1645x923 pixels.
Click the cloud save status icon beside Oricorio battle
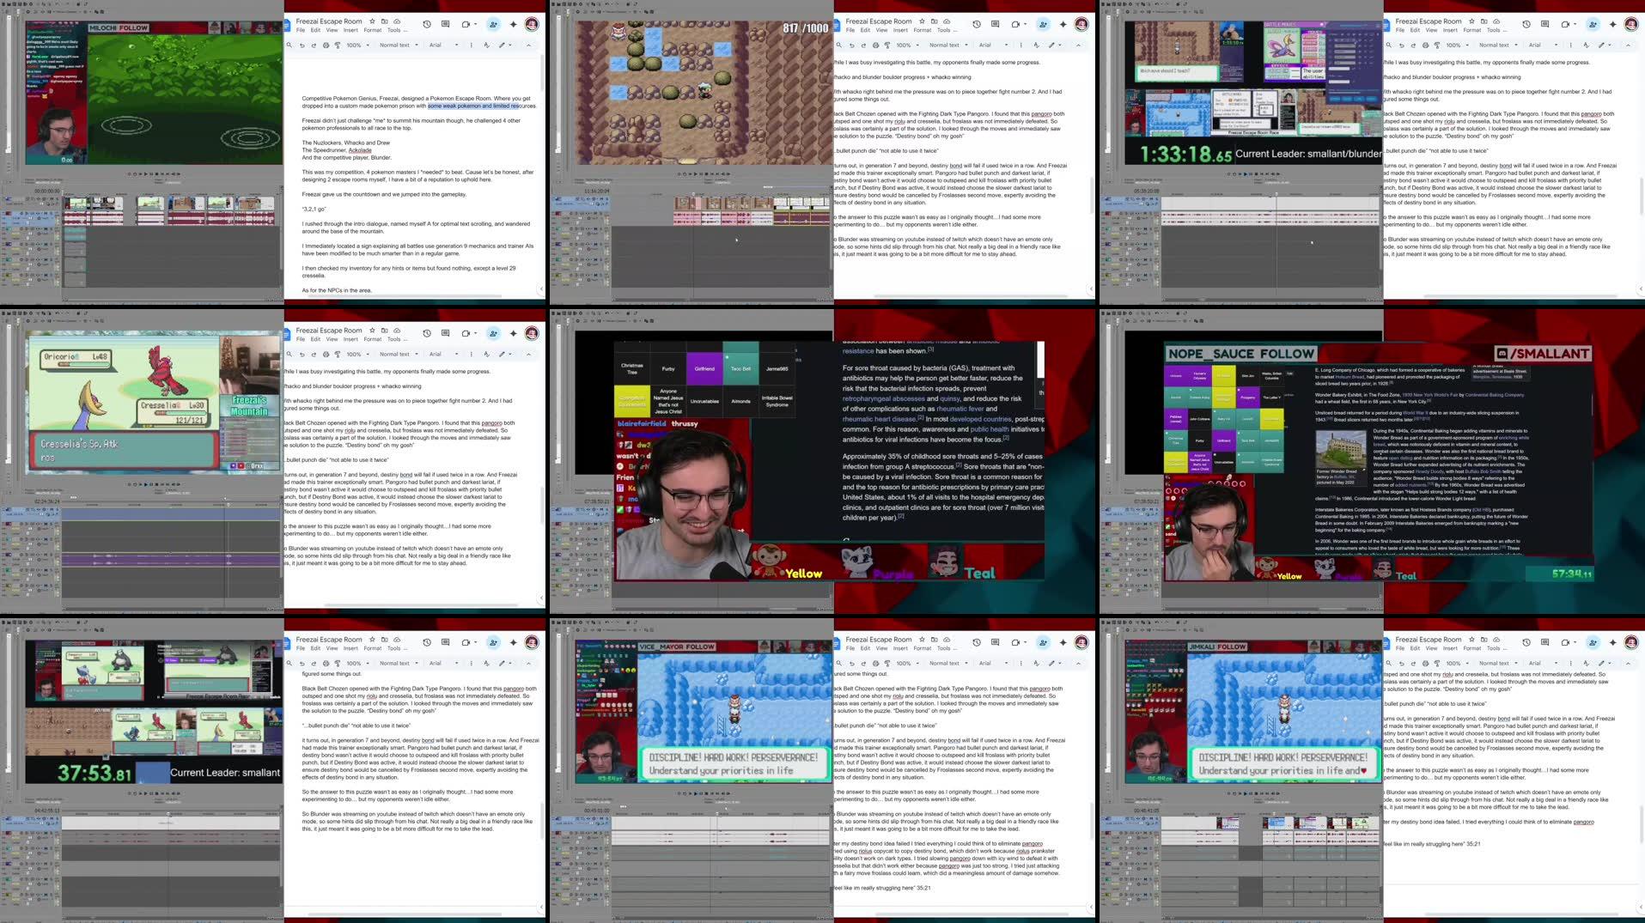[397, 331]
